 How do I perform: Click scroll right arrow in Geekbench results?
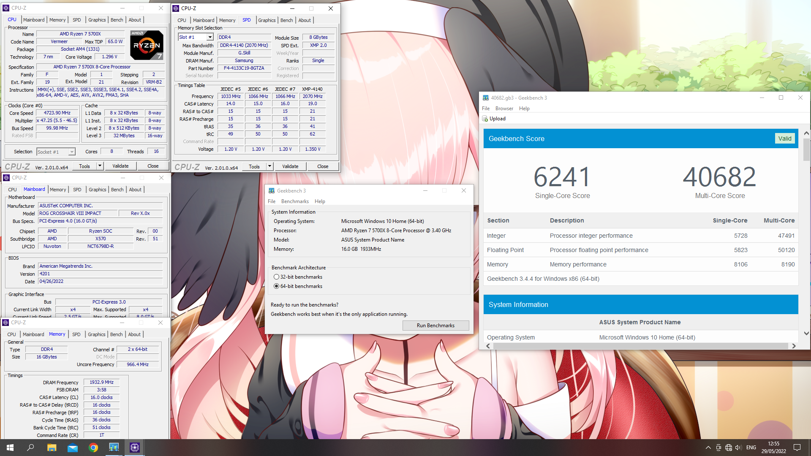tap(794, 346)
